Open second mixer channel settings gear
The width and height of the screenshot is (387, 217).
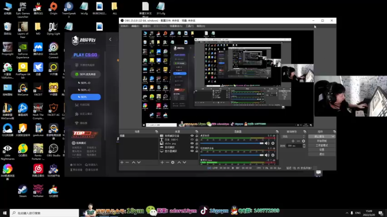273,155
